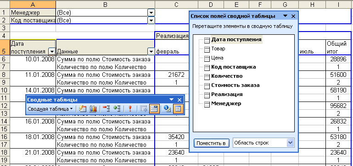Viewport: 353px width, 166px height.
Task: Click total cell with value 53180
Action: point(338,137)
